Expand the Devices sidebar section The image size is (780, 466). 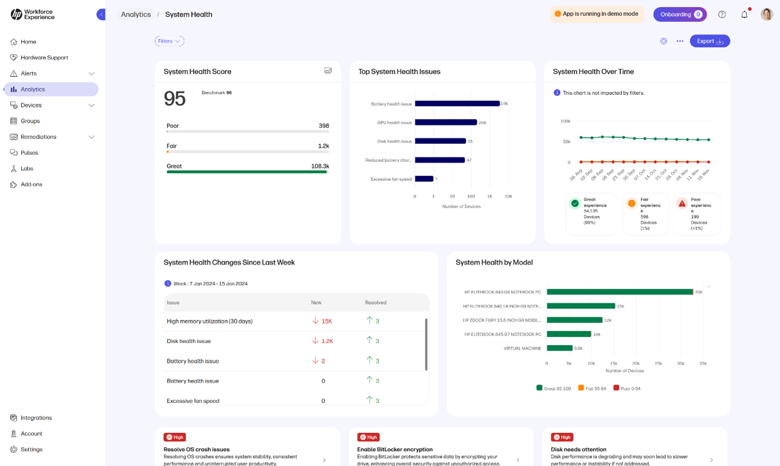coord(91,105)
